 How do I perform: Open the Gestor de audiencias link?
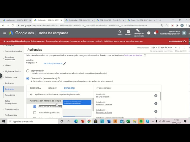click(x=133, y=55)
